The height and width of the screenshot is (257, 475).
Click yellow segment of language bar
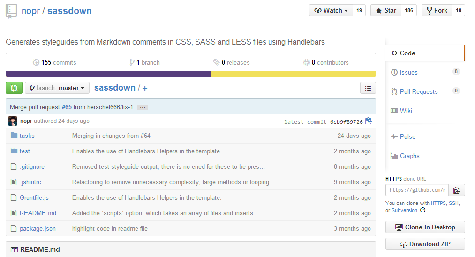(x=294, y=74)
